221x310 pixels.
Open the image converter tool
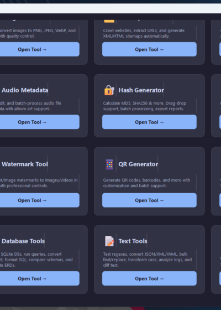[39, 49]
